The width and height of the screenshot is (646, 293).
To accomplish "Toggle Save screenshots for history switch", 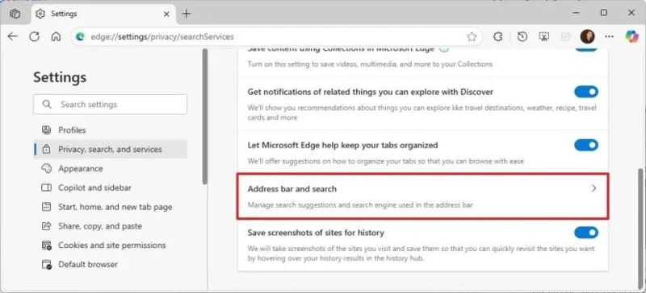I will [586, 233].
